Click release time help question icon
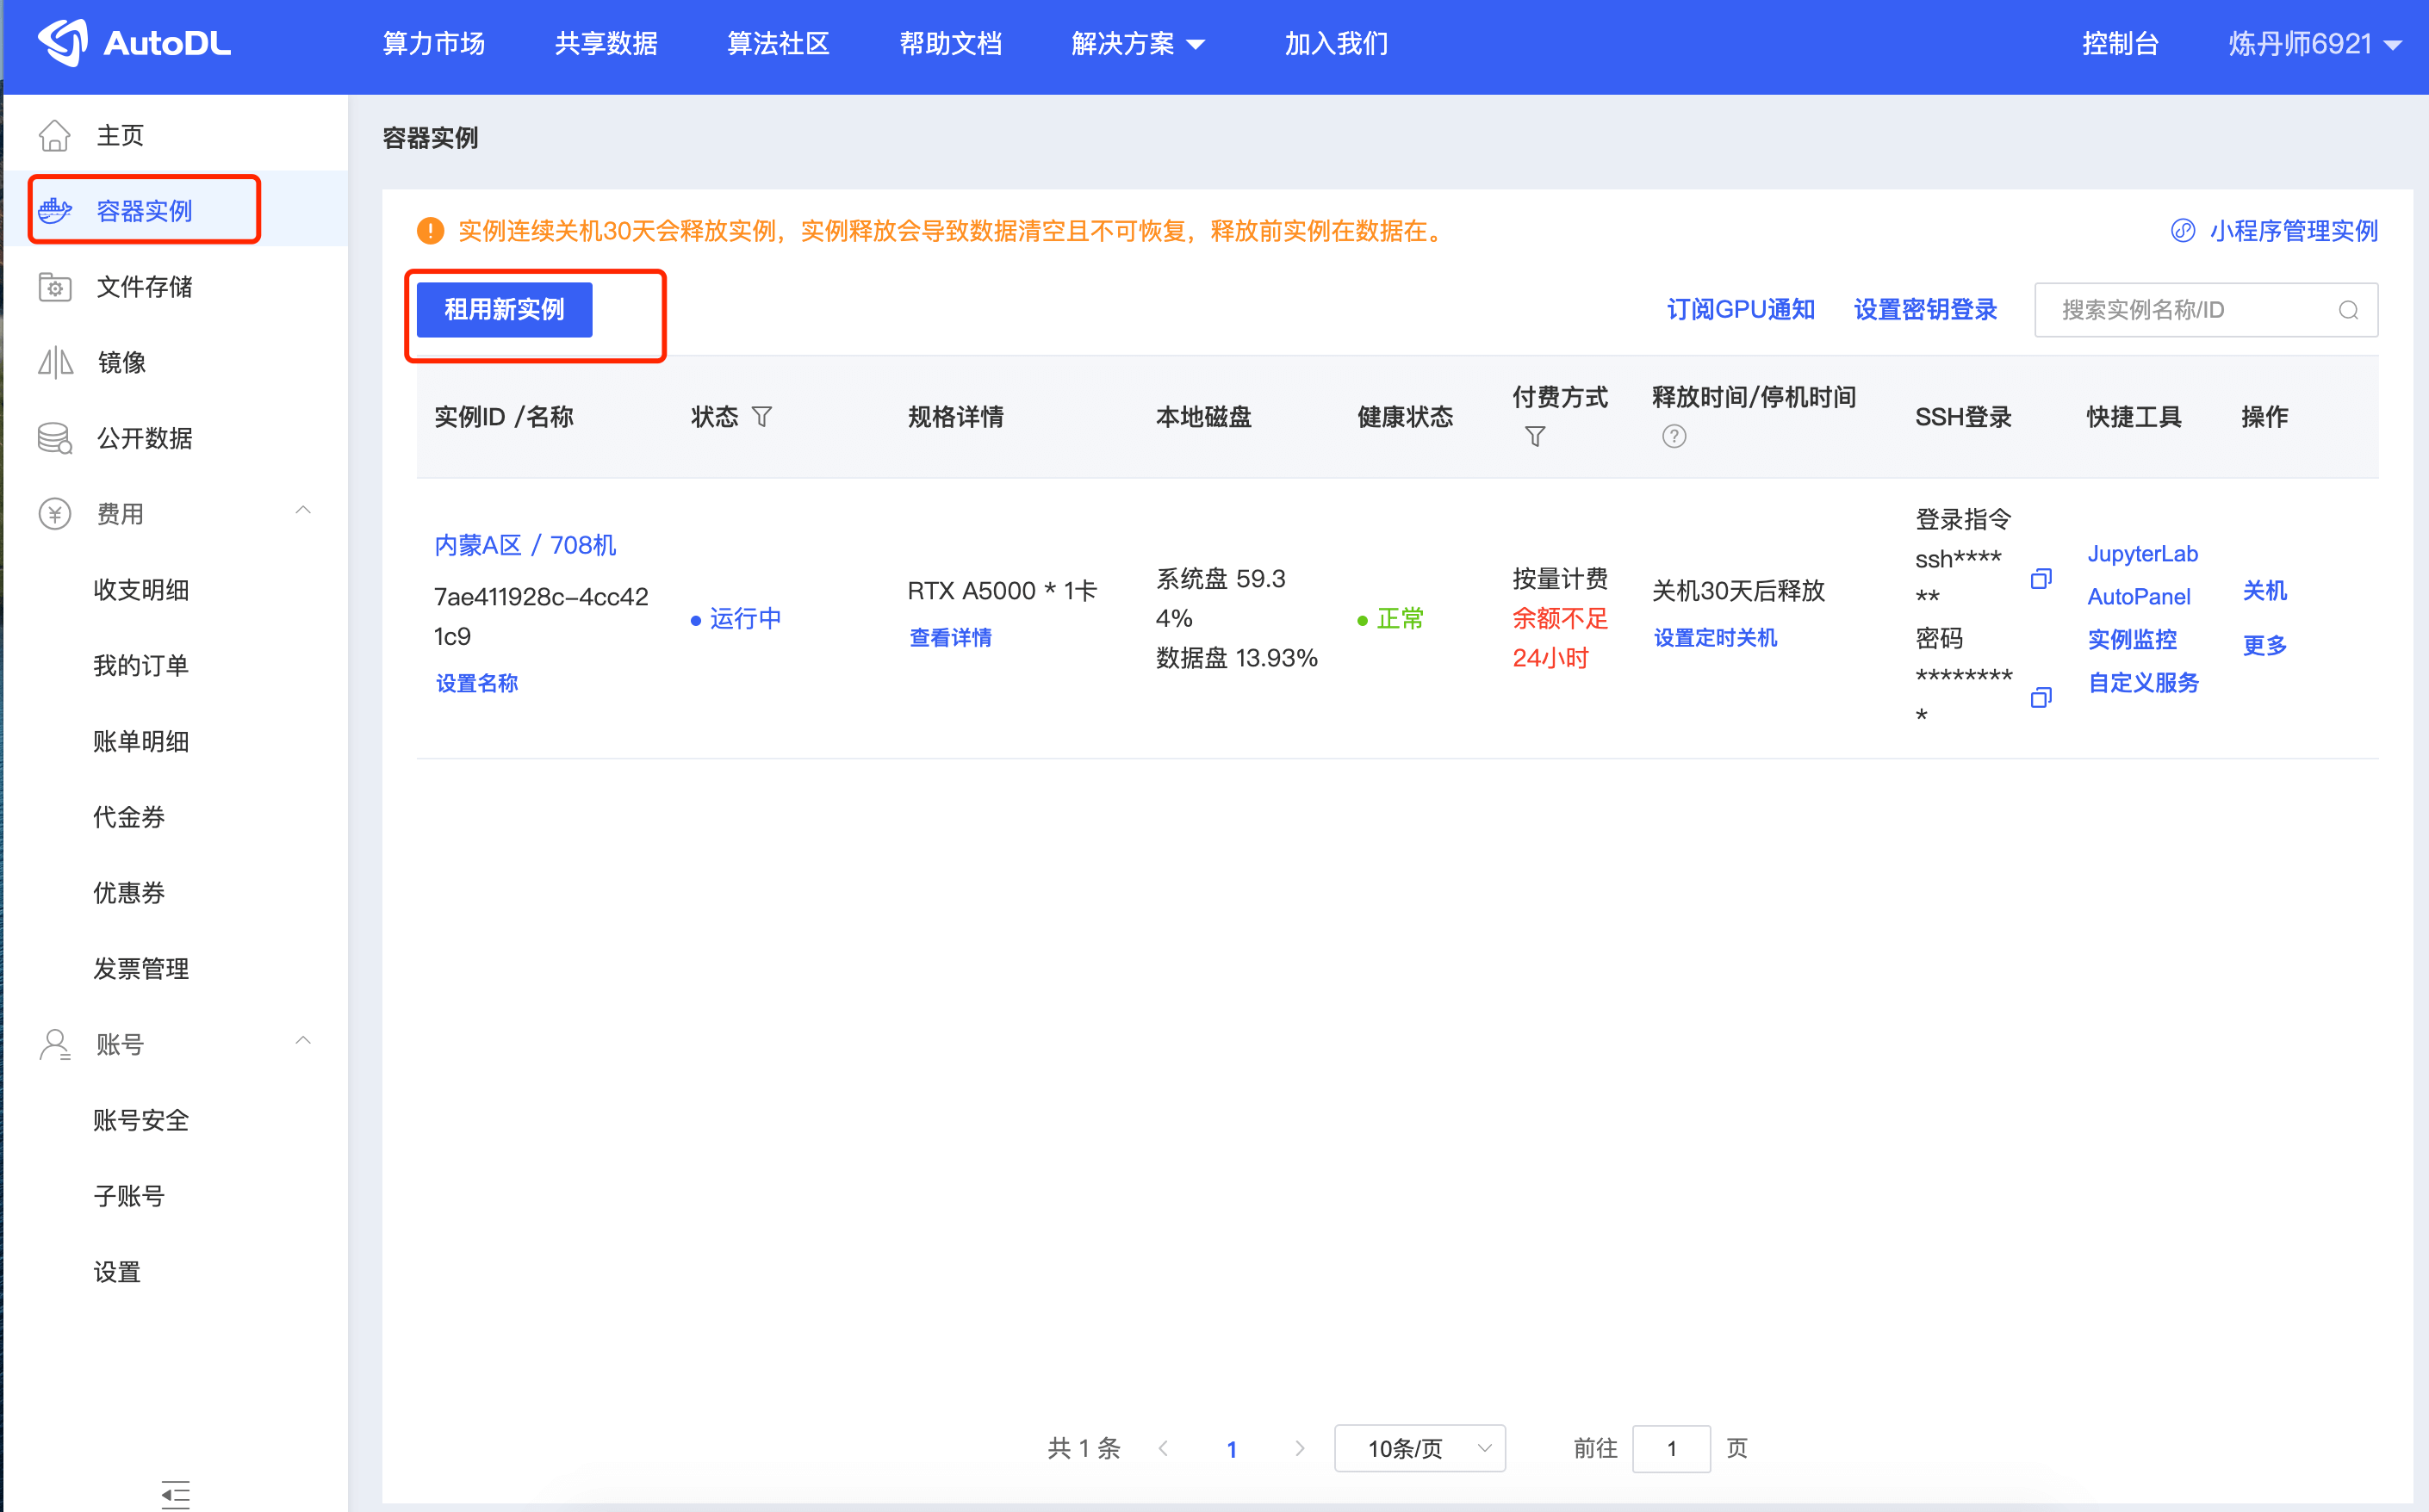Image resolution: width=2429 pixels, height=1512 pixels. pyautogui.click(x=1674, y=437)
